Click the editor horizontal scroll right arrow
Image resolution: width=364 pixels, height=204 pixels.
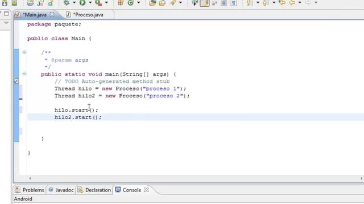coord(362,178)
